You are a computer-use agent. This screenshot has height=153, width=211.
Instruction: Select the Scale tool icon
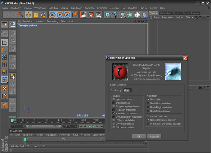coord(36,15)
